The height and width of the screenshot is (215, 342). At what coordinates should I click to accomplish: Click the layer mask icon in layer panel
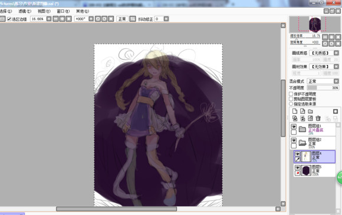point(336,111)
